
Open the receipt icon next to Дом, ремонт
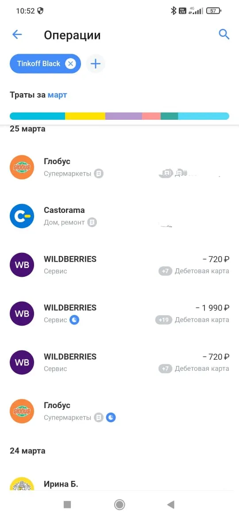92,222
